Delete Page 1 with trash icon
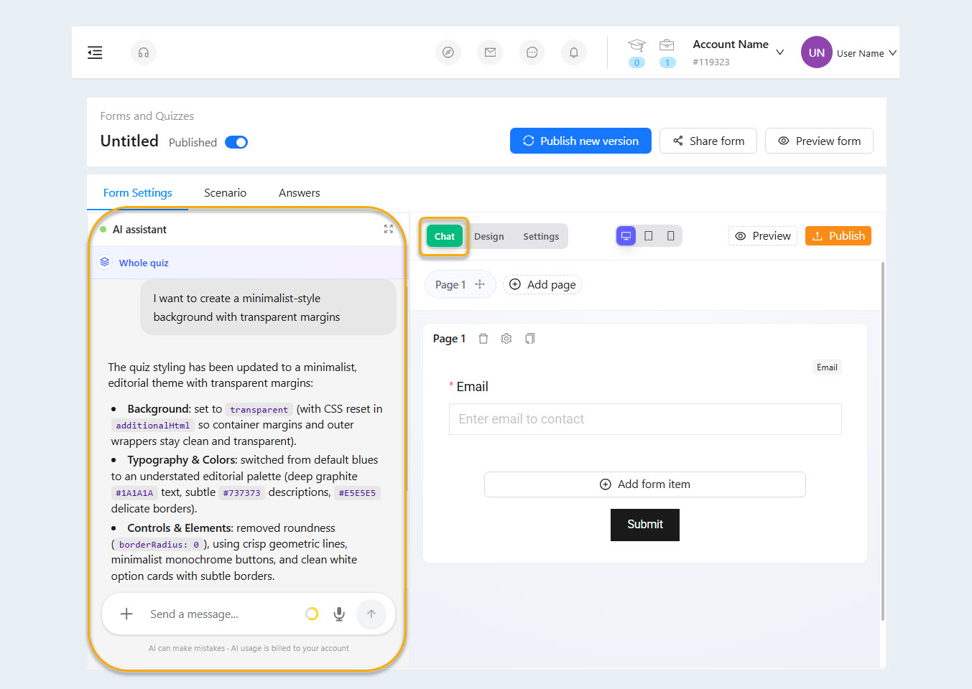This screenshot has height=689, width=972. tap(483, 339)
